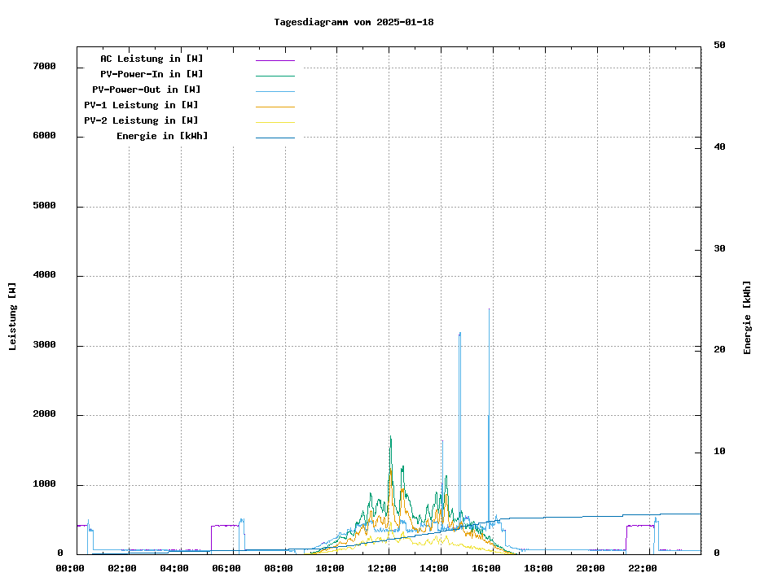
Task: Click the yellow PV-2 legend line sample
Action: coord(275,122)
